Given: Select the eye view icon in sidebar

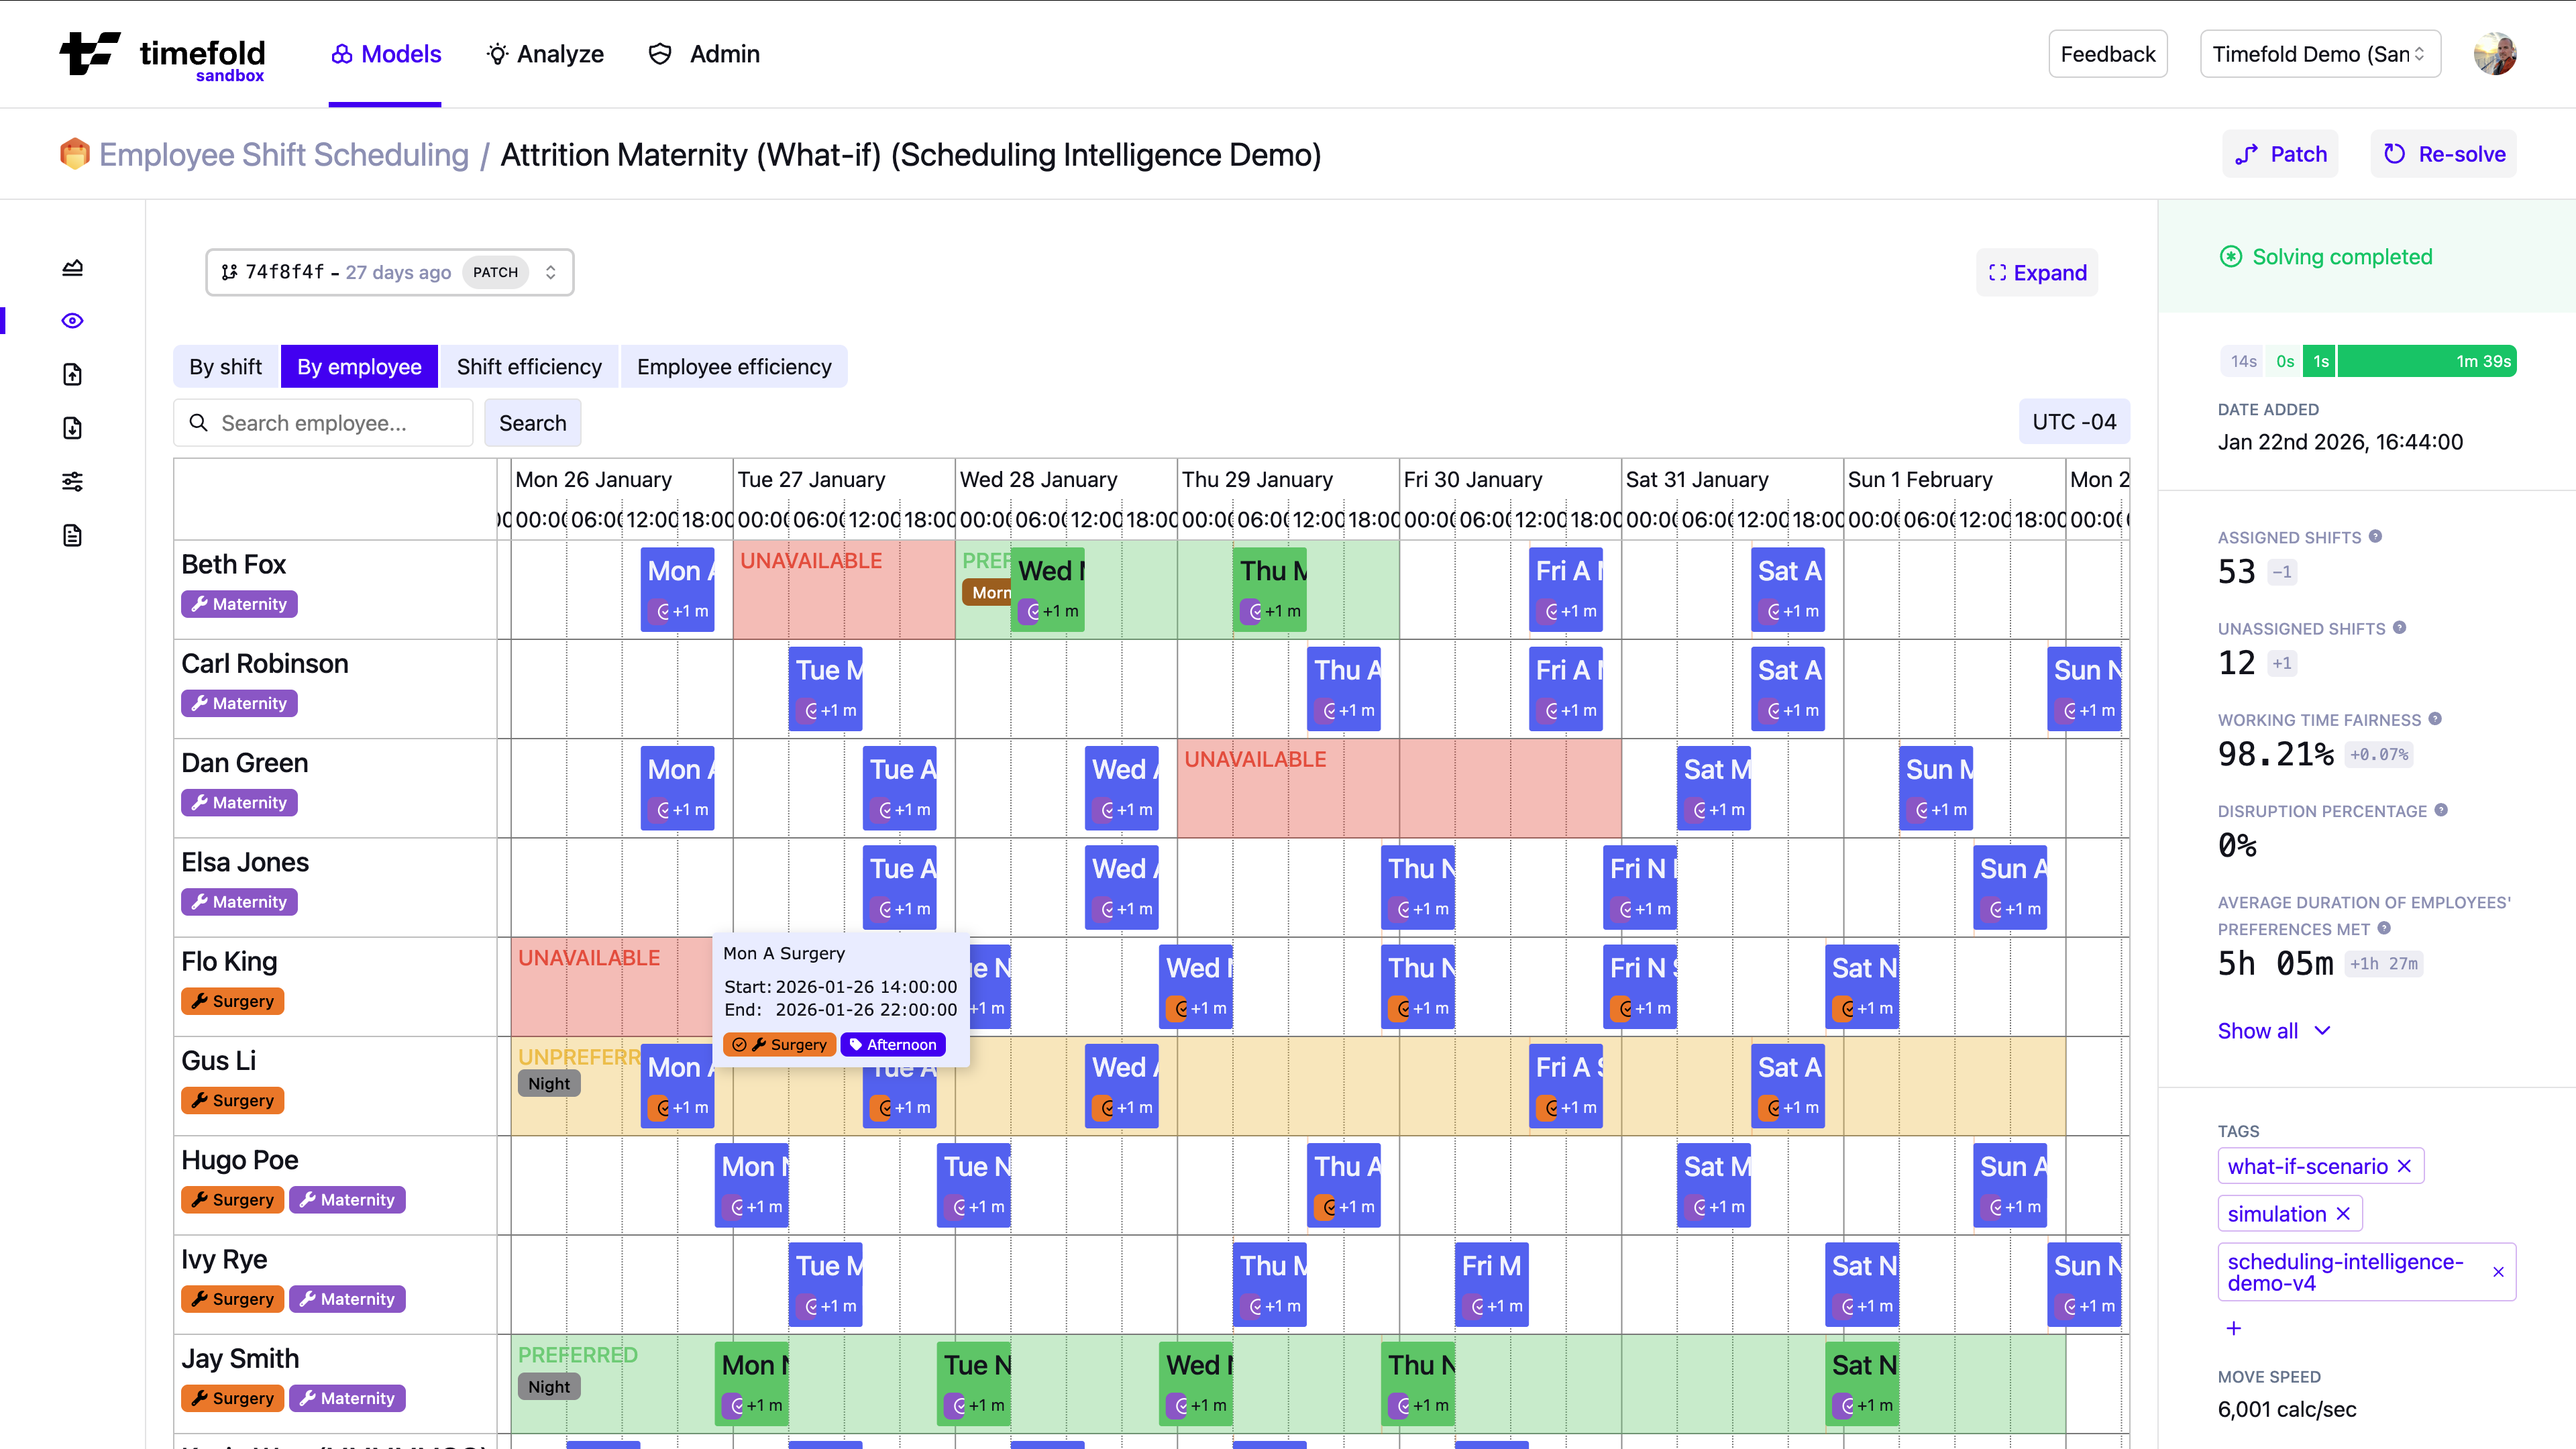Looking at the screenshot, I should pyautogui.click(x=72, y=320).
